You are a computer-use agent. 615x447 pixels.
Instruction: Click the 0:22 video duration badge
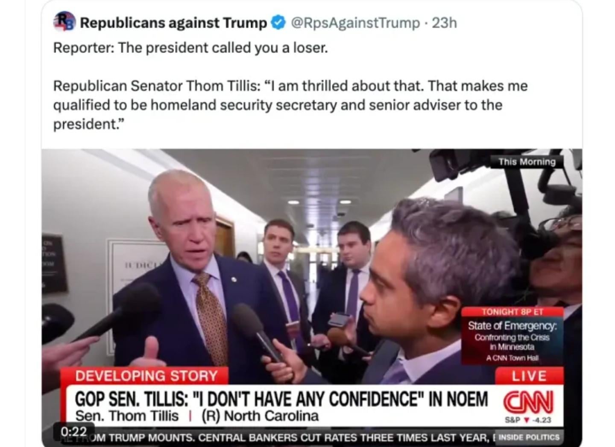[74, 431]
